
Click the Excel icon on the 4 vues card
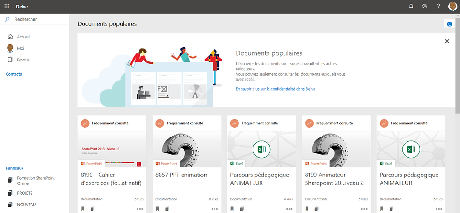coord(262,149)
